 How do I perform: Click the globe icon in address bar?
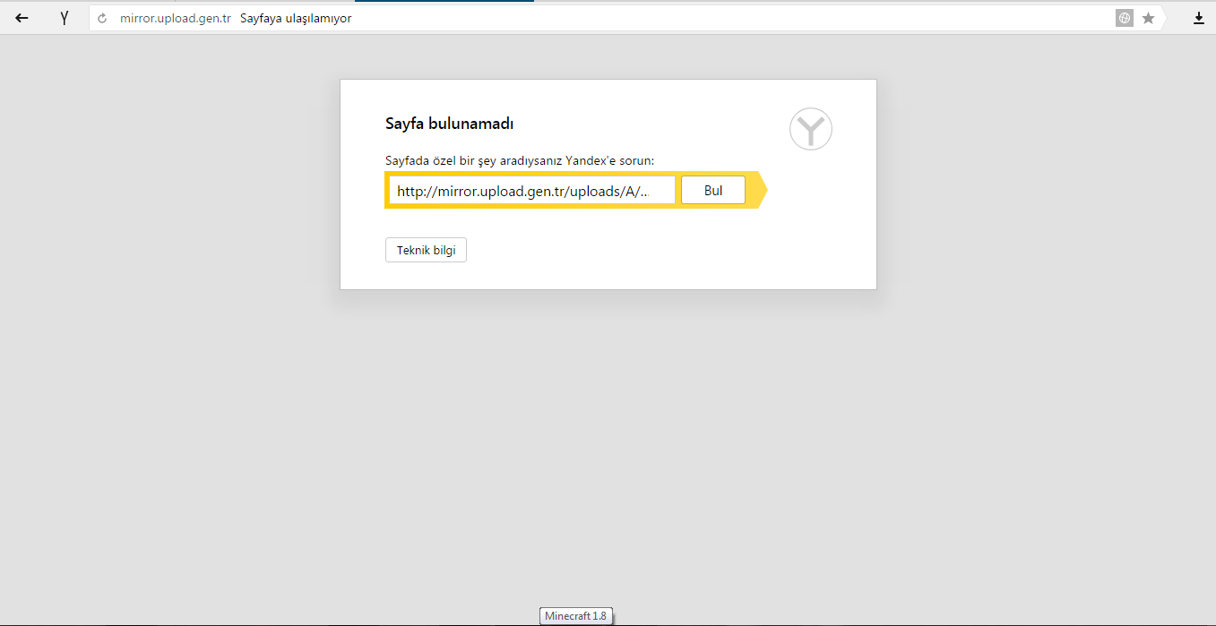(x=1125, y=18)
